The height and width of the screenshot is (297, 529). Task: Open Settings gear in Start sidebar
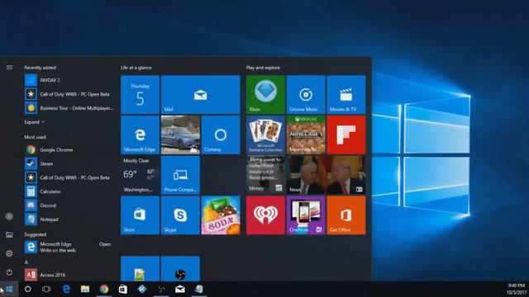coord(9,253)
